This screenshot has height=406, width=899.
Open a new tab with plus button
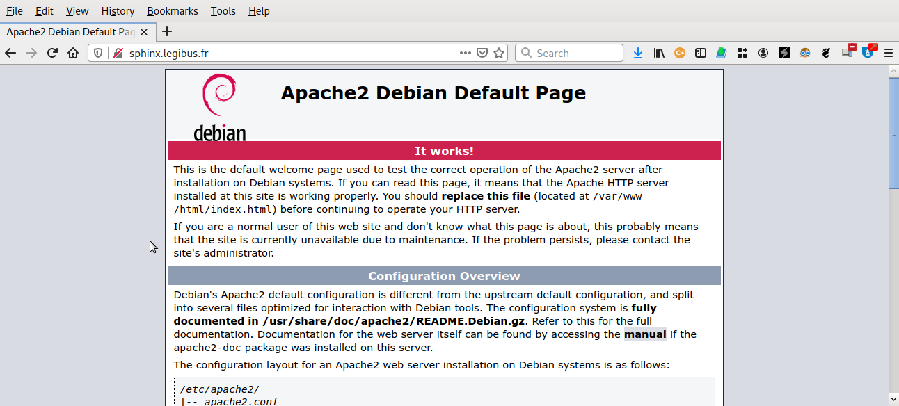(x=167, y=31)
